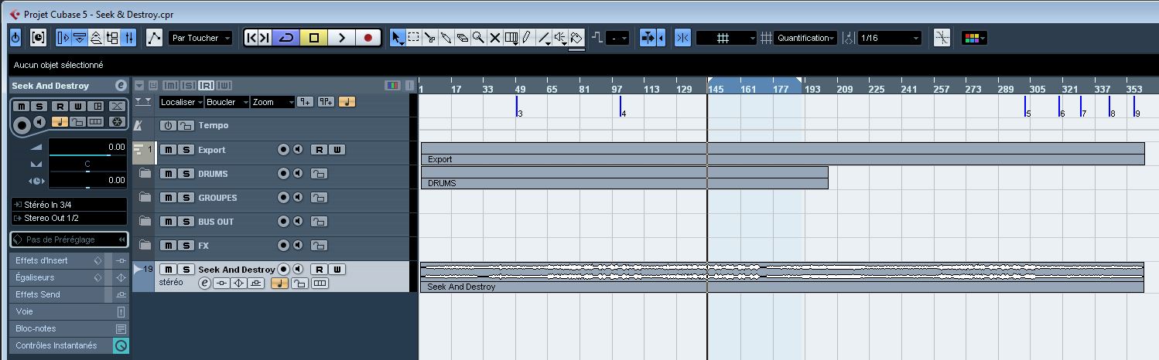Image resolution: width=1159 pixels, height=360 pixels.
Task: Go to the next marker
Action: (x=265, y=38)
